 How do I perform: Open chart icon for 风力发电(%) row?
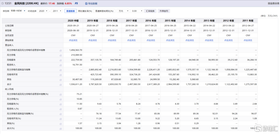click(61, 99)
